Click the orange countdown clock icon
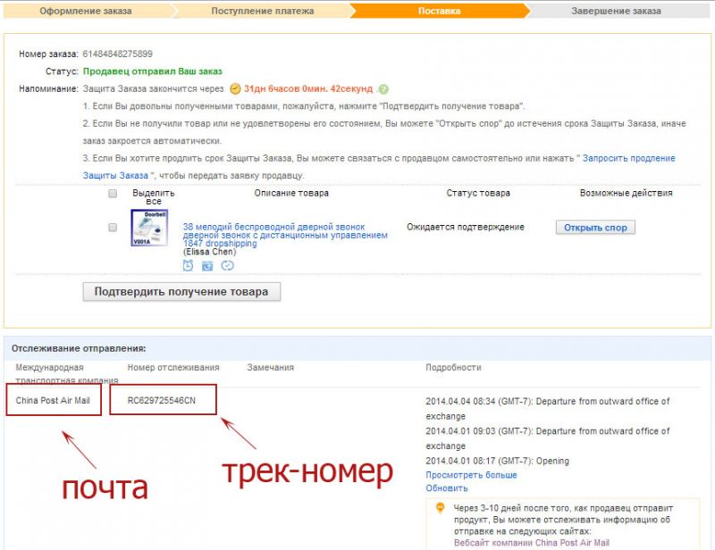The height and width of the screenshot is (550, 715). (x=235, y=88)
